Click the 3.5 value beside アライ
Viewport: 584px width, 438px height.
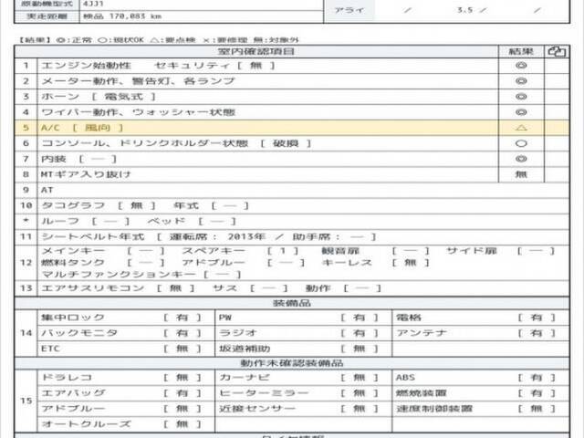click(x=464, y=10)
